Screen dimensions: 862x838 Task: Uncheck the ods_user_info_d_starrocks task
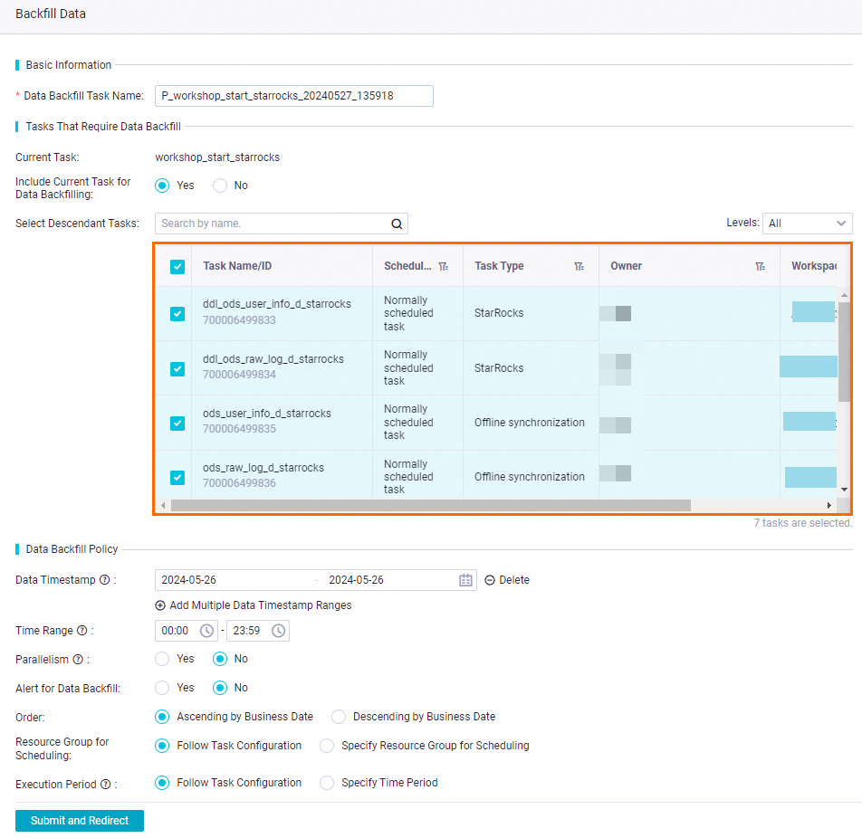(x=177, y=424)
